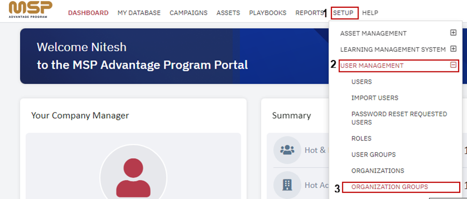Click the Your Company Manager heading
This screenshot has width=467, height=199.
pyautogui.click(x=80, y=116)
